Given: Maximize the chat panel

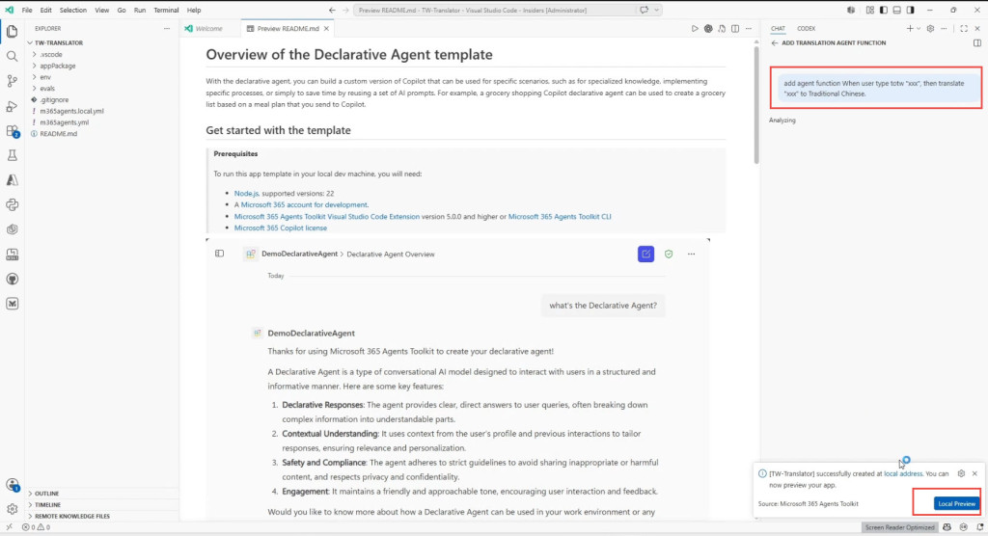Looking at the screenshot, I should 964,28.
